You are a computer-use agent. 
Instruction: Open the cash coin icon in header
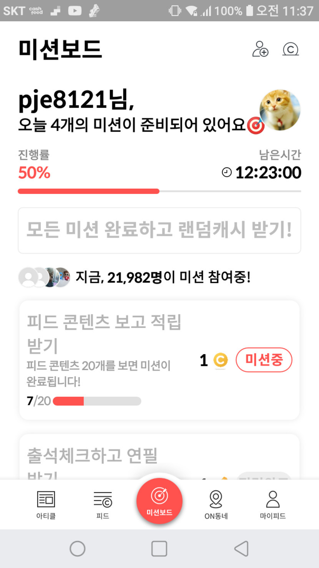click(291, 49)
